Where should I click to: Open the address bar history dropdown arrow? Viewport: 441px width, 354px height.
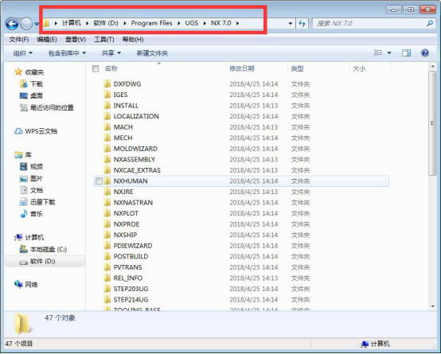tap(291, 23)
